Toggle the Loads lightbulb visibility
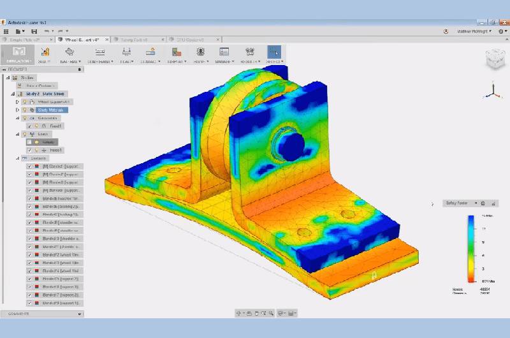The width and height of the screenshot is (510, 338). point(24,134)
